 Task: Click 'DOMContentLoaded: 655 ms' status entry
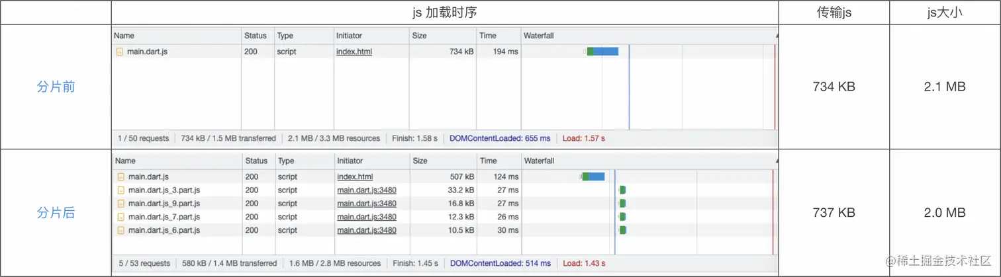500,139
